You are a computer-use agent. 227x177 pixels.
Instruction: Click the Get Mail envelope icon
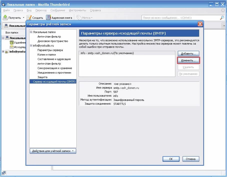point(5,18)
